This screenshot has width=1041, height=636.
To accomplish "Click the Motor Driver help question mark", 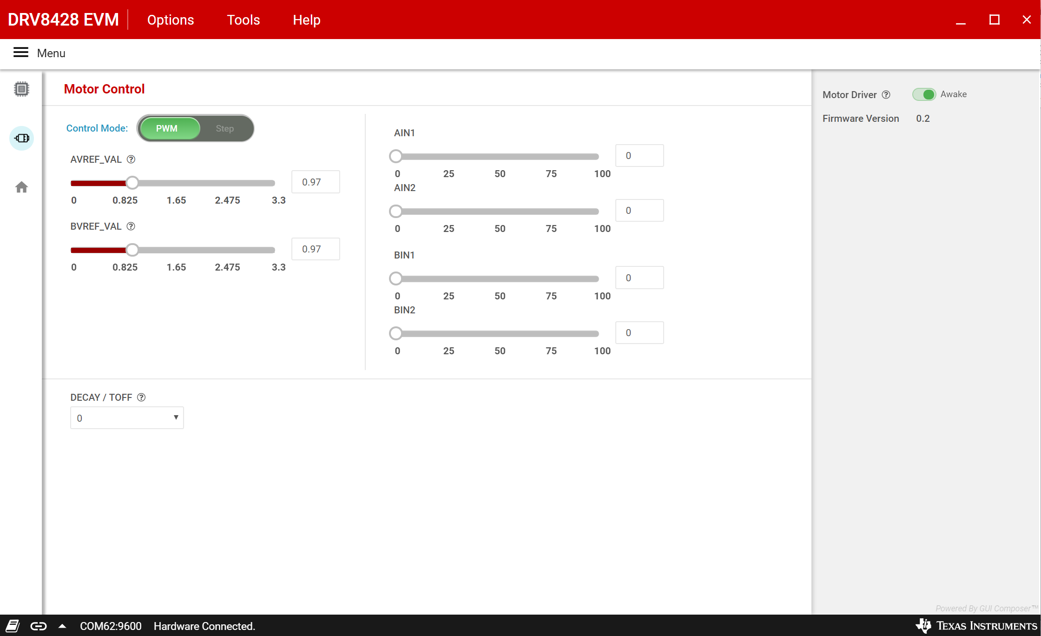I will click(x=886, y=94).
